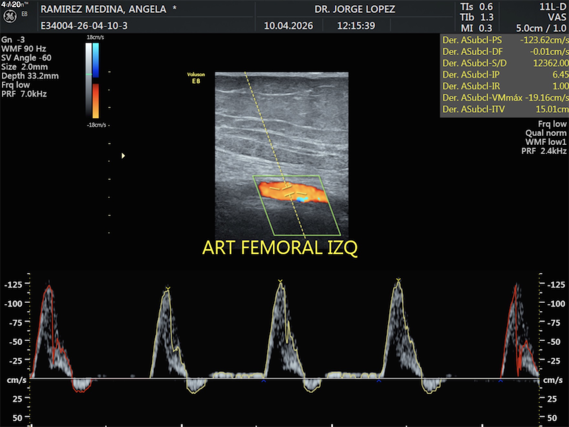Click the Doppler sample volume gate
569x427 pixels.
(288, 191)
